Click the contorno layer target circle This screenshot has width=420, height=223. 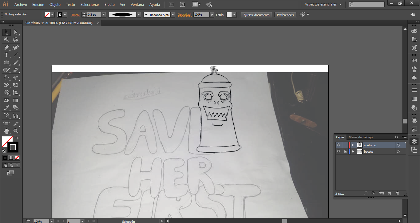coord(398,145)
